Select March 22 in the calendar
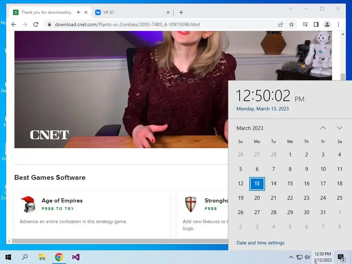 tap(290, 198)
